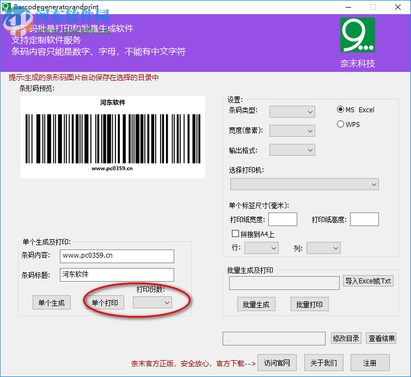Screen dimensions: 411x377
Task: Click the 修改目录 button
Action: click(346, 338)
